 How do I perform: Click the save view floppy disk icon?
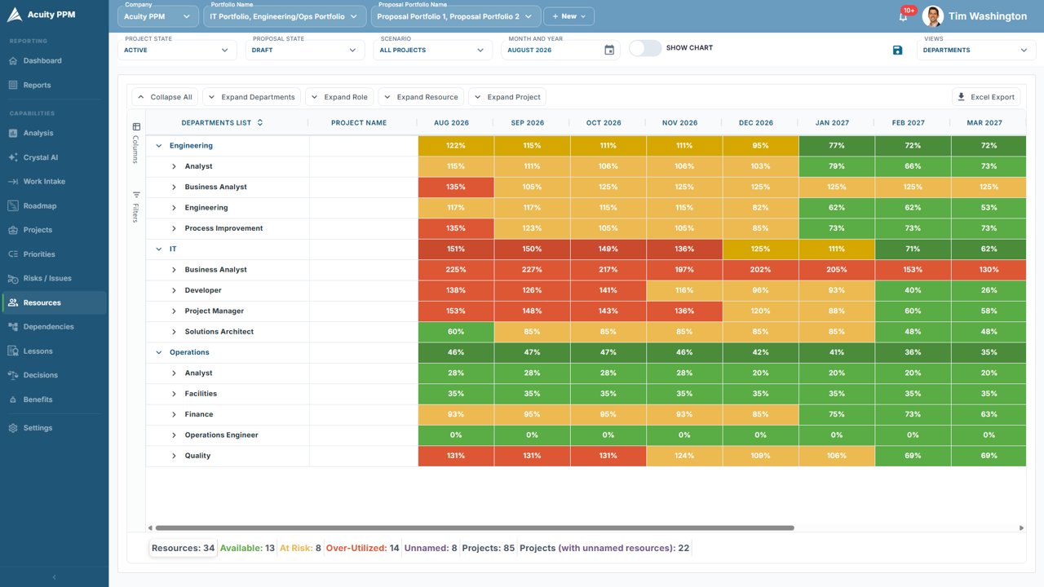[897, 50]
